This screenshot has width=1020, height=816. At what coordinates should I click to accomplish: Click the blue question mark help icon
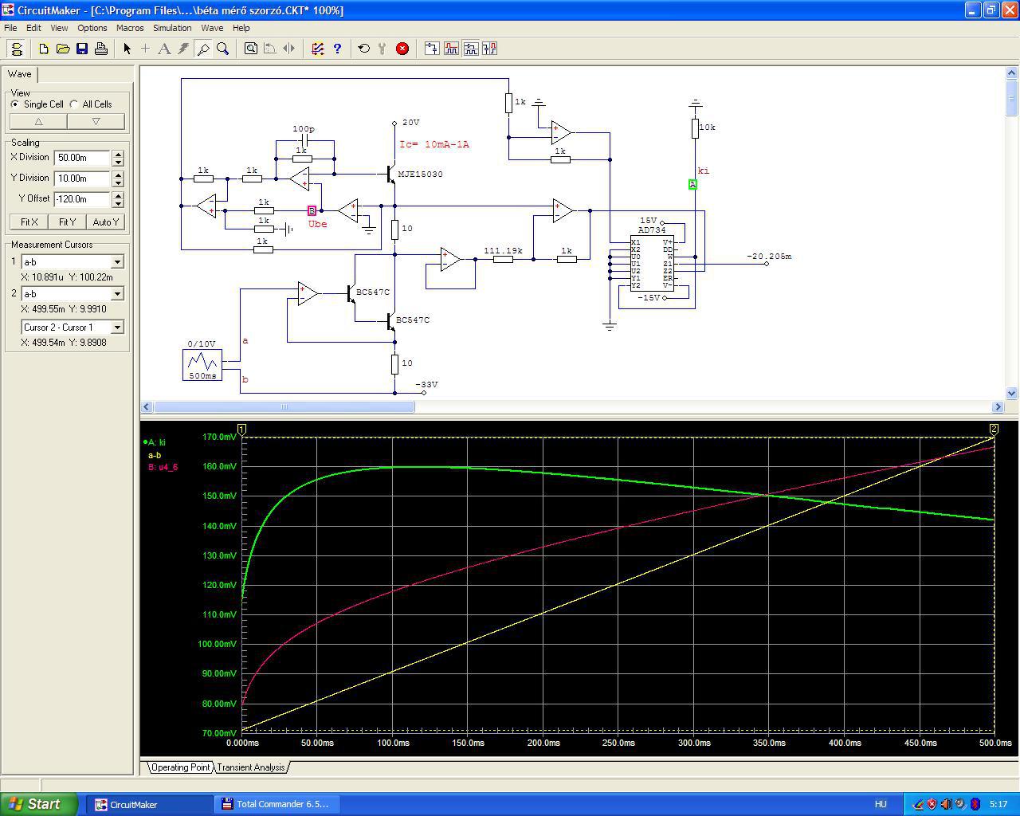(337, 49)
